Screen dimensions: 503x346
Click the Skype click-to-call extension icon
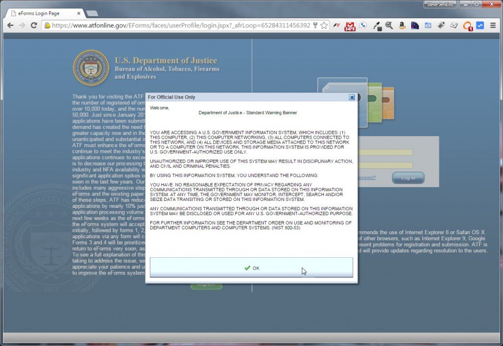pos(363,25)
